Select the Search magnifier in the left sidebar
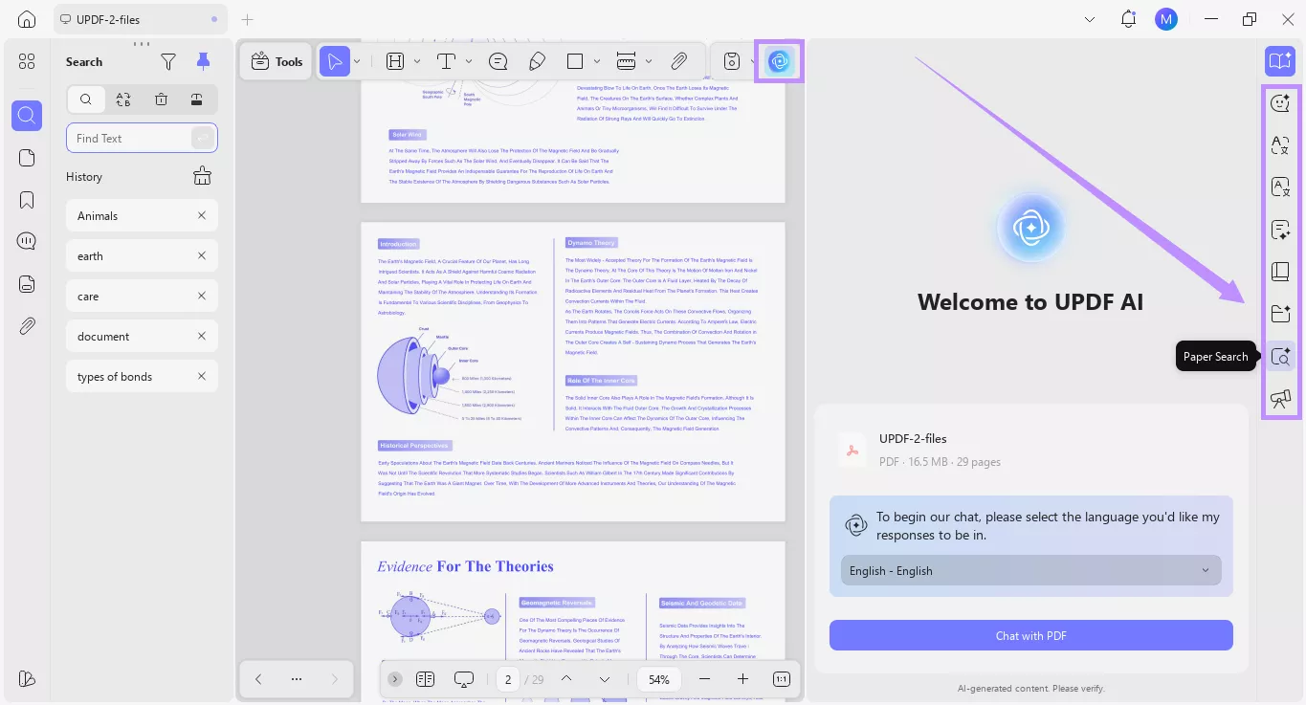1306x705 pixels. pos(27,116)
